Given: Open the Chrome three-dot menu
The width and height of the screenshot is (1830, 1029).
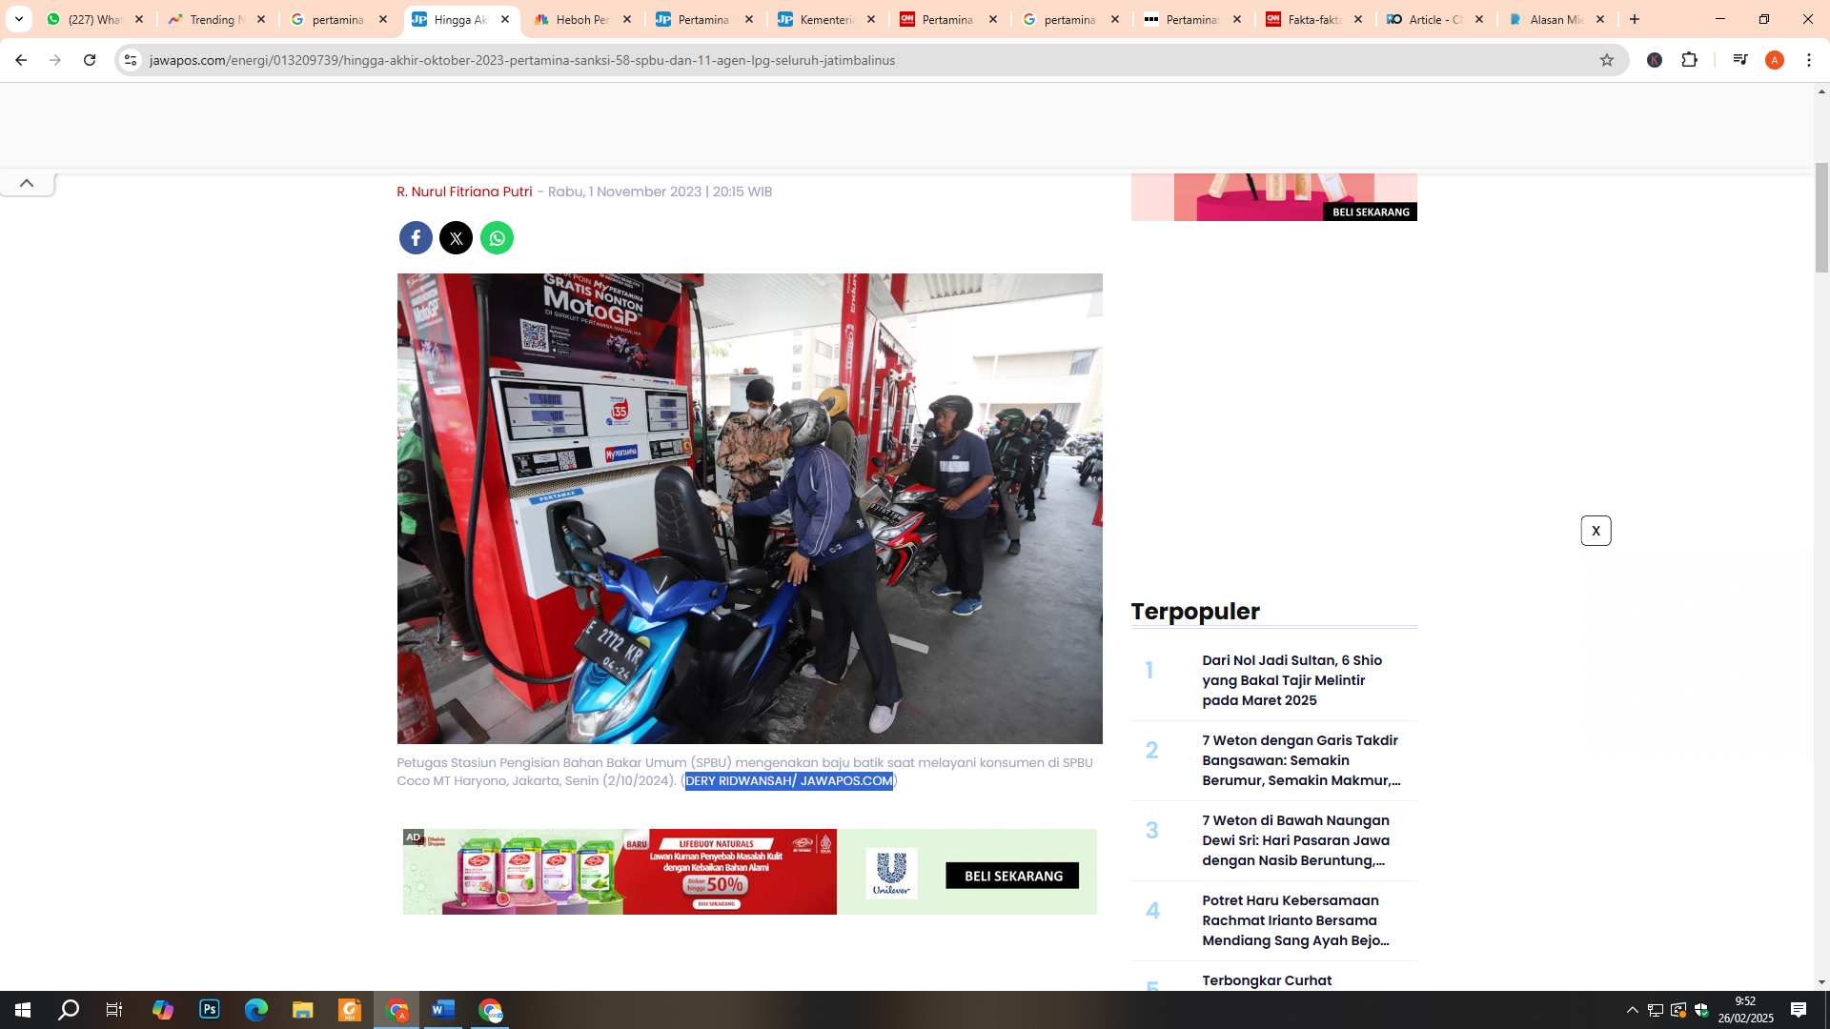Looking at the screenshot, I should click(x=1809, y=59).
